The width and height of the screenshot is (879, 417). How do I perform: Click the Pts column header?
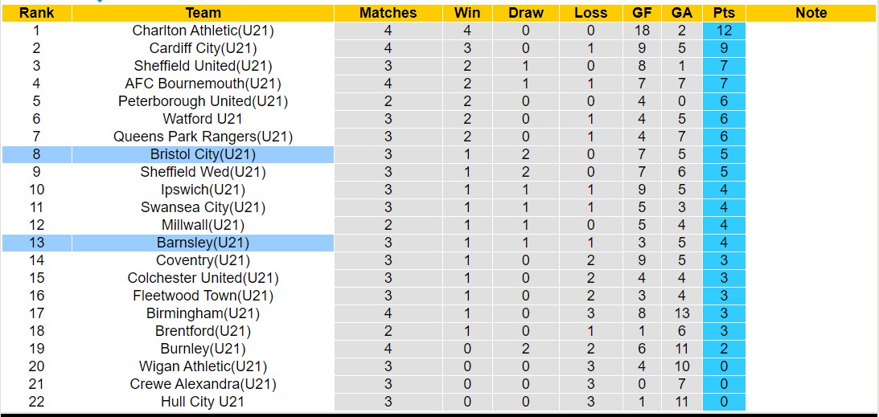(723, 13)
